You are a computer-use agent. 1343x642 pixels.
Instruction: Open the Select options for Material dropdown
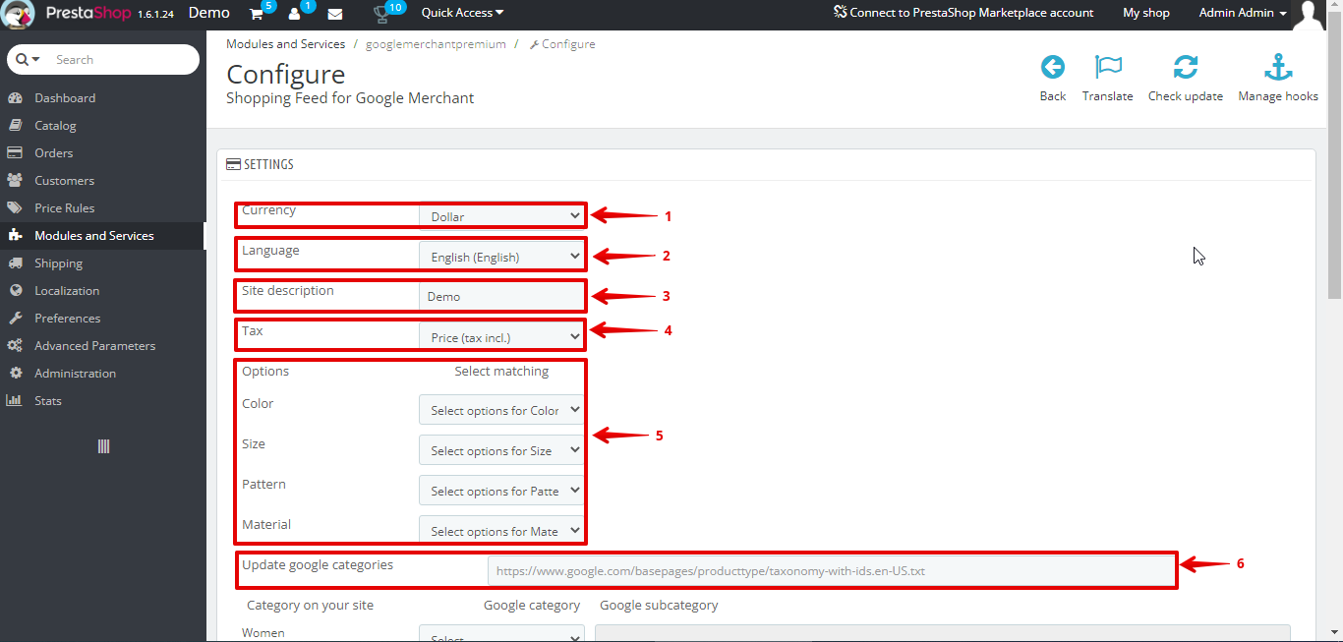pos(501,531)
